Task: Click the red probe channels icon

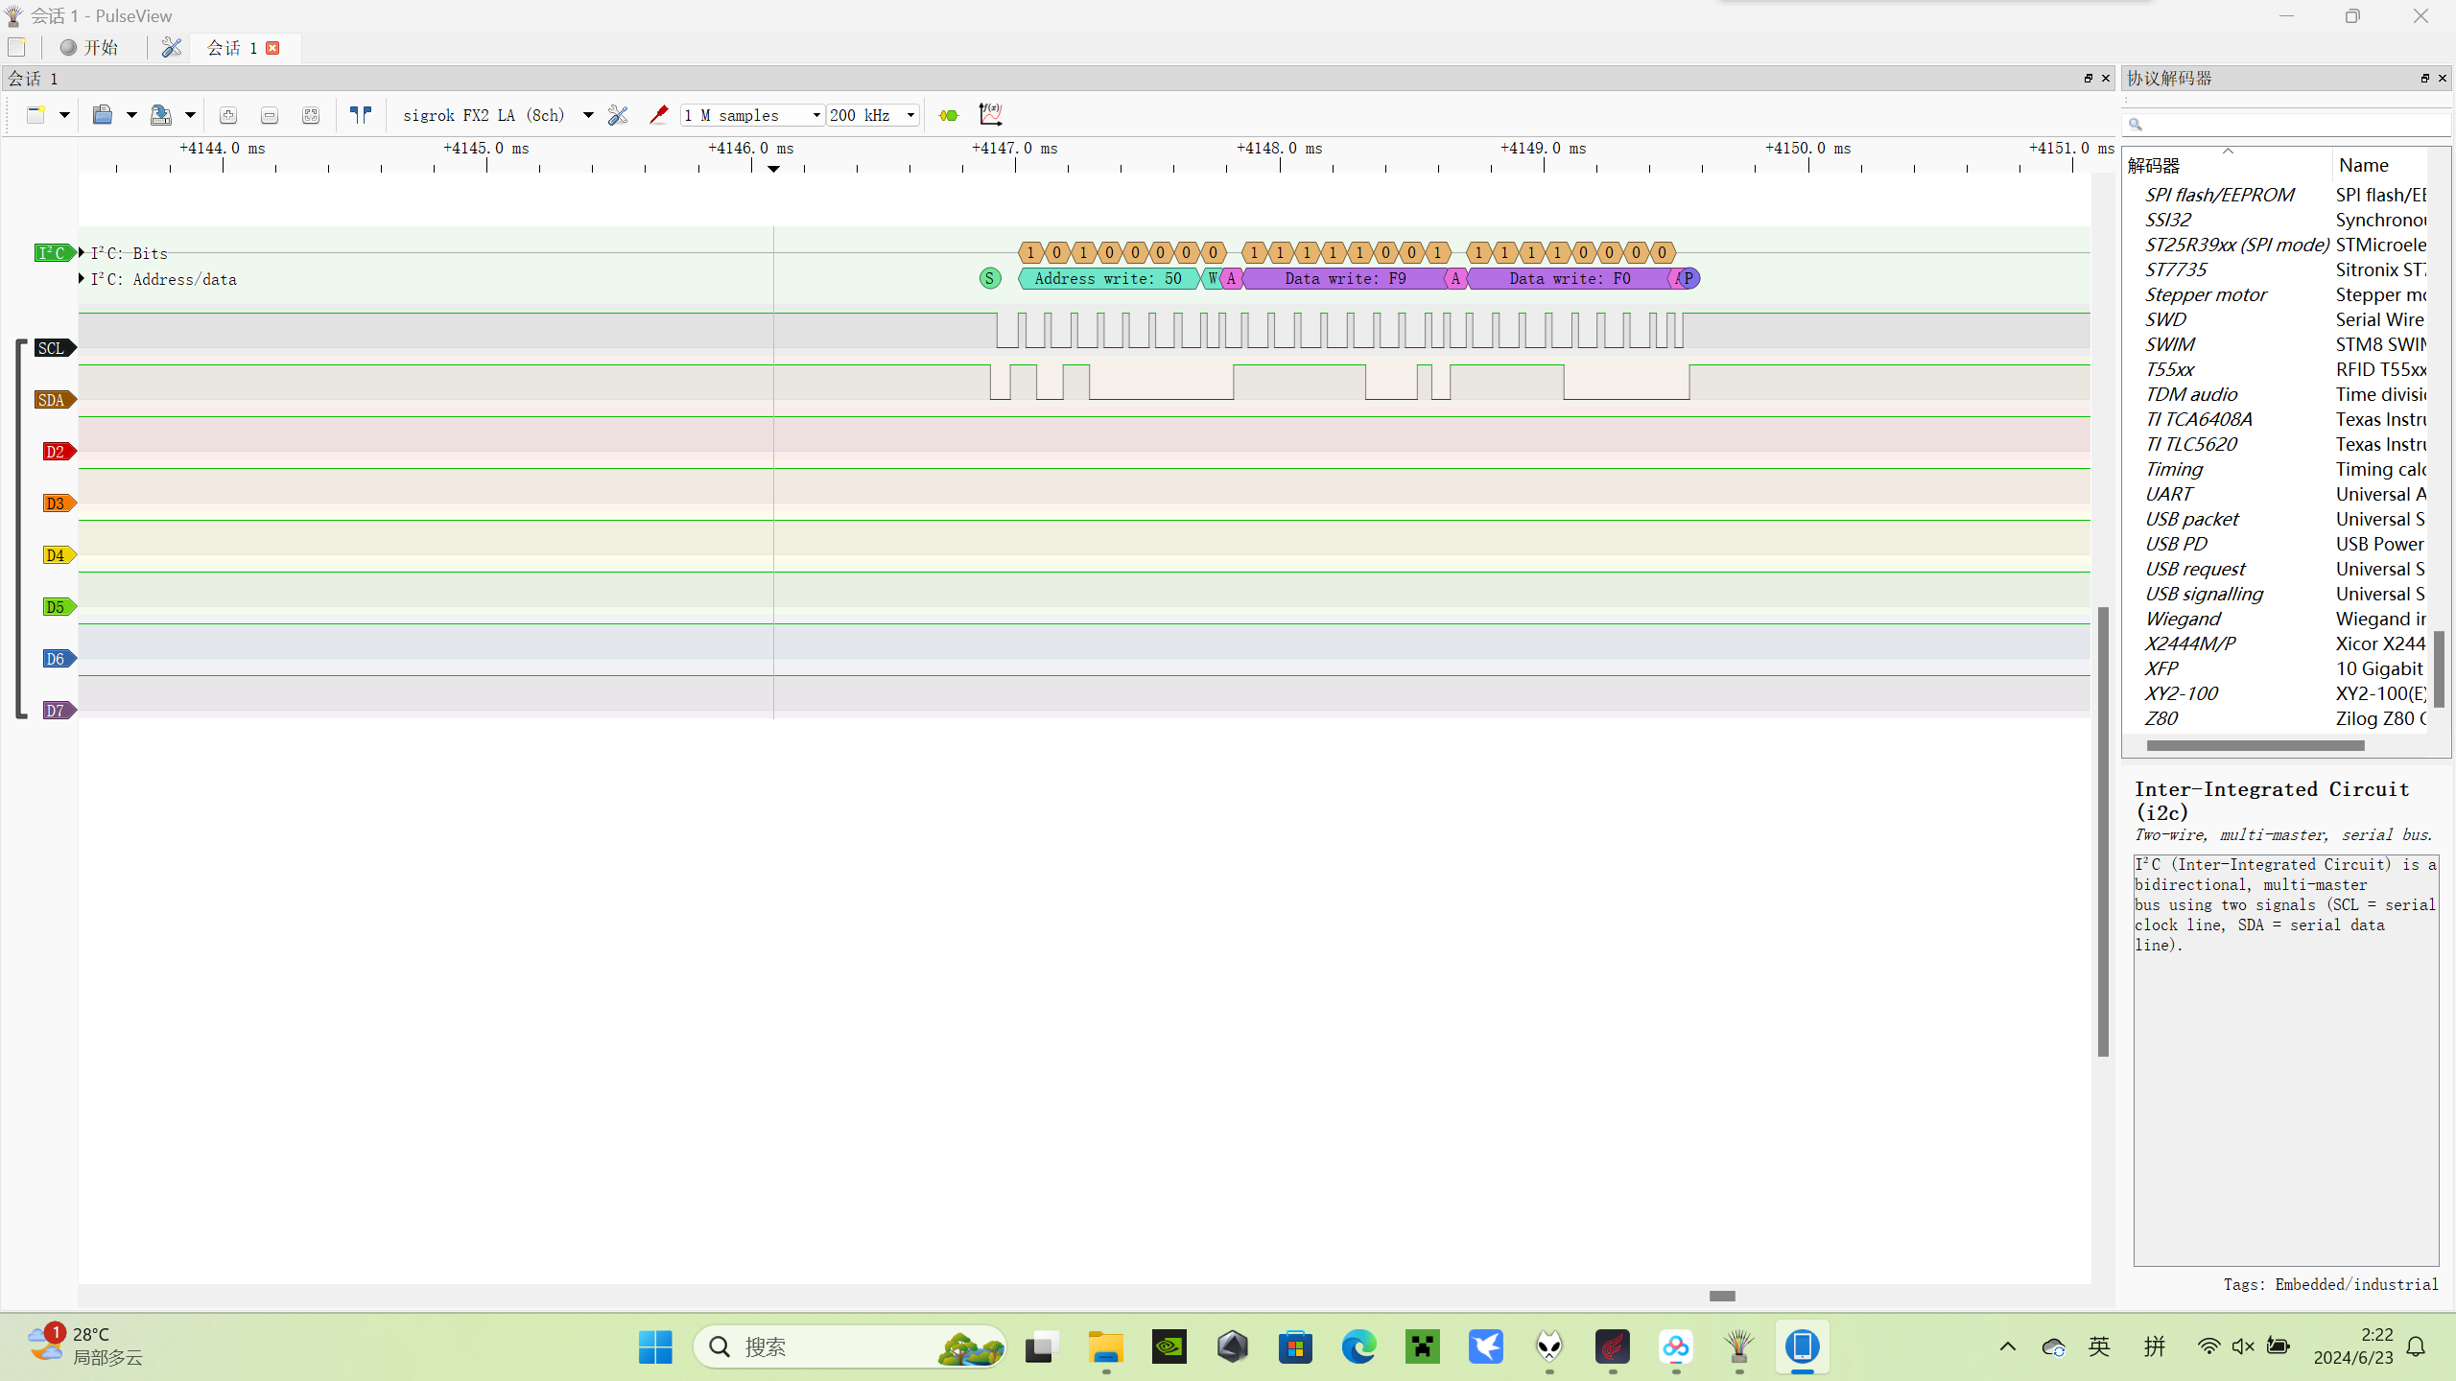Action: 658,115
